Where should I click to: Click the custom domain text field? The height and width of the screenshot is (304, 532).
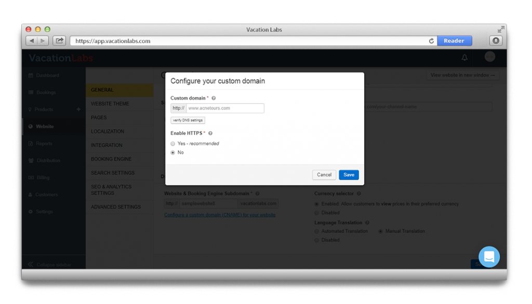[x=225, y=108]
